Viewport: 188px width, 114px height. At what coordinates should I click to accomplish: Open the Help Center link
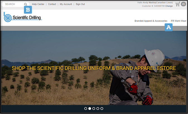38,4
